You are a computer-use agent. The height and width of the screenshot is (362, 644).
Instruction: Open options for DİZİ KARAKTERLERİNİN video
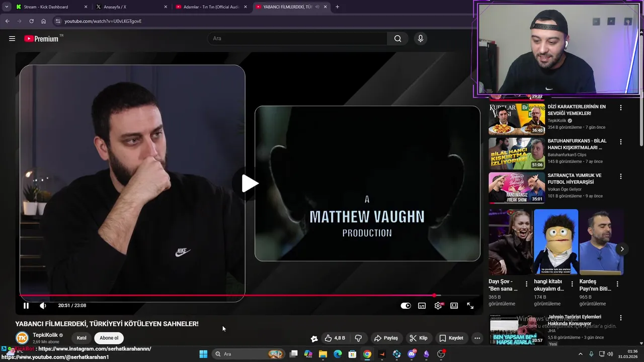(x=620, y=108)
